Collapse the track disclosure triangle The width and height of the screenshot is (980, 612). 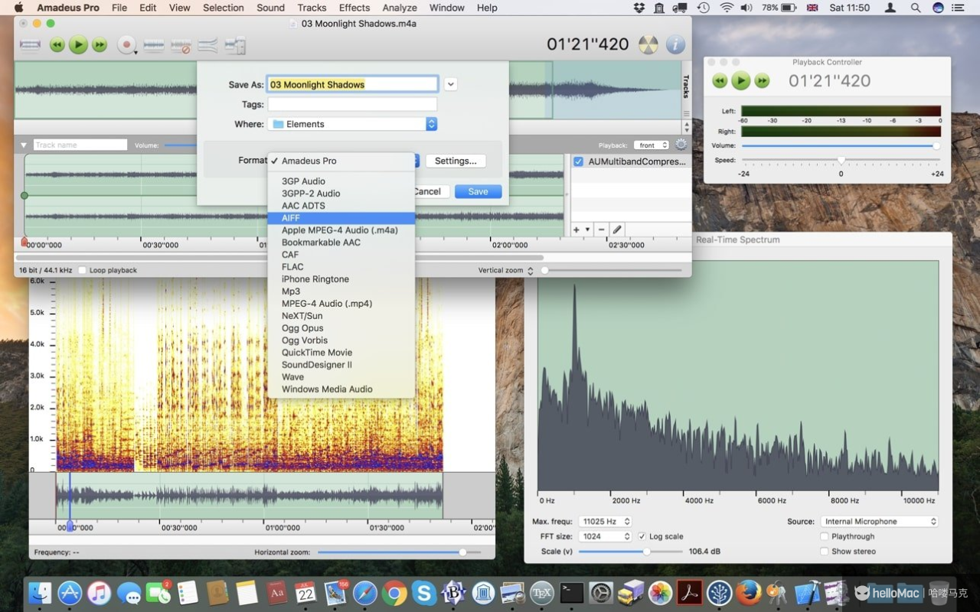pyautogui.click(x=24, y=145)
